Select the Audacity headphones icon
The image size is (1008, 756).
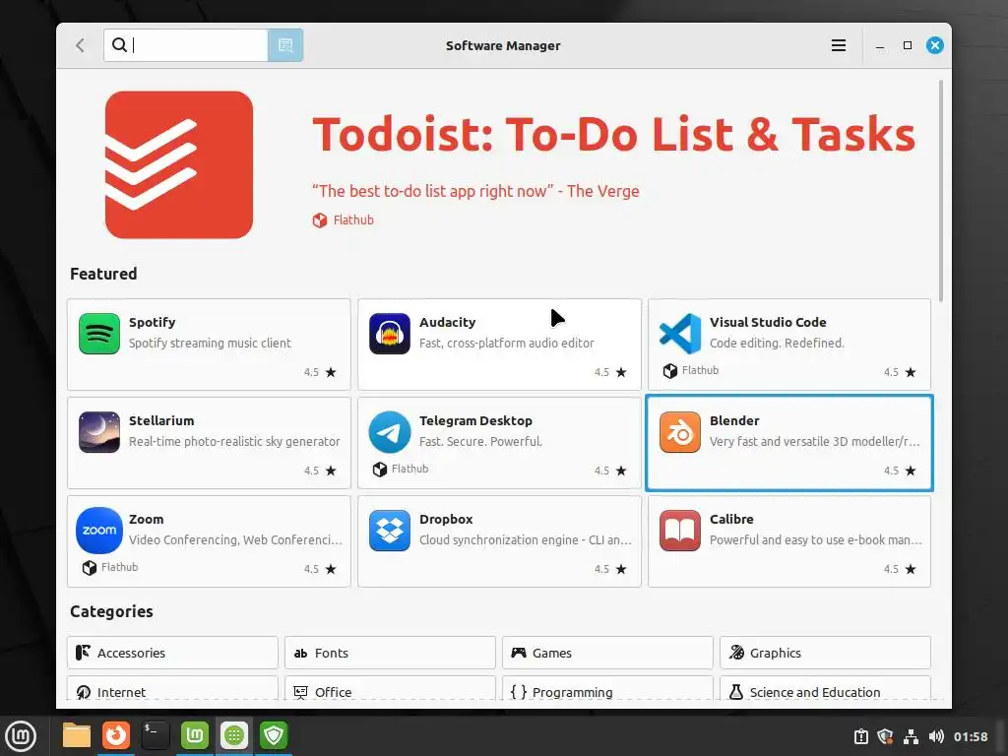[x=390, y=334]
